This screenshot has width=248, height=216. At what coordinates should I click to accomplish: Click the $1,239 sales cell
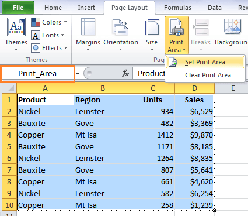194,205
